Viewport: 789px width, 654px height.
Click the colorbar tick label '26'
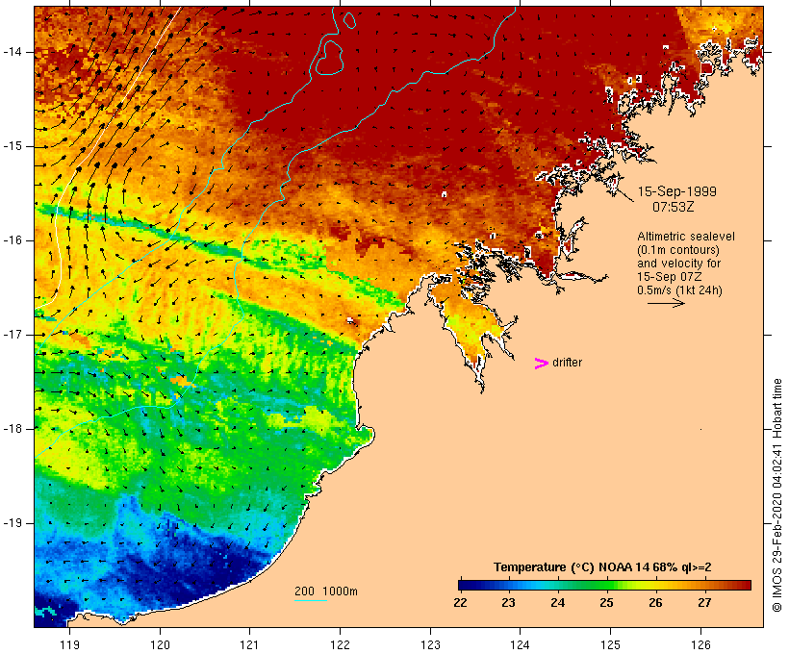click(655, 603)
